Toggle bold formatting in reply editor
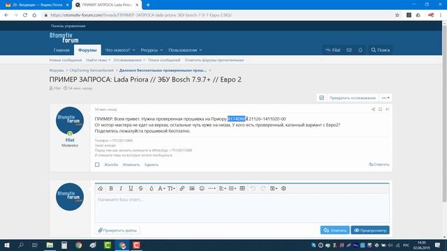The width and height of the screenshot is (447, 251). click(x=111, y=188)
